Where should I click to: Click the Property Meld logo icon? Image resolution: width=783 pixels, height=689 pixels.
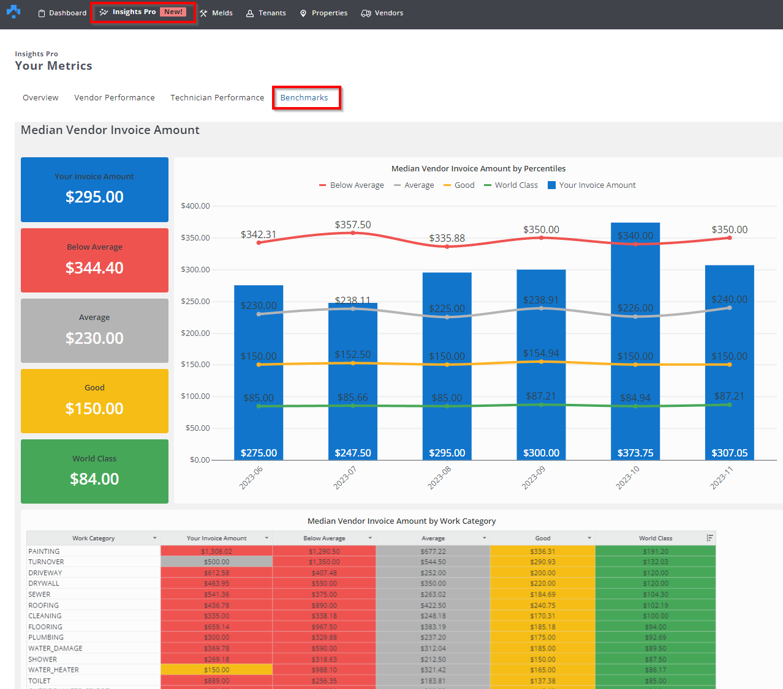13,12
